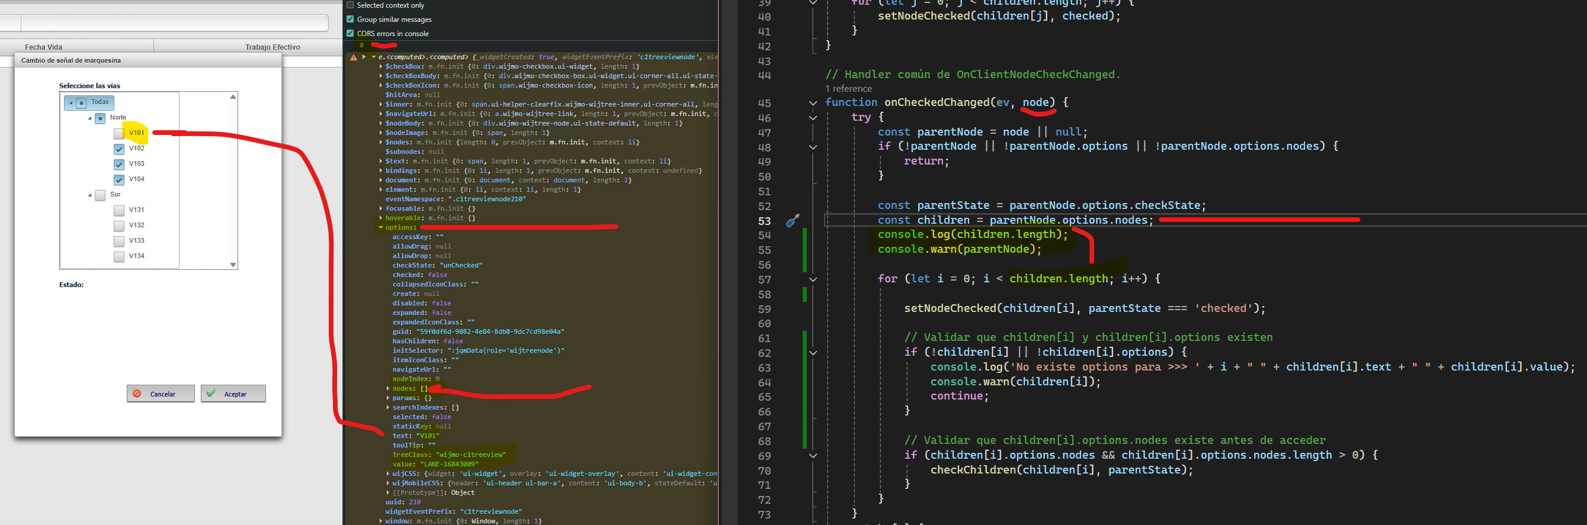Click the tree list scroll down arrow
Viewport: 1587px width, 525px height.
point(233,265)
